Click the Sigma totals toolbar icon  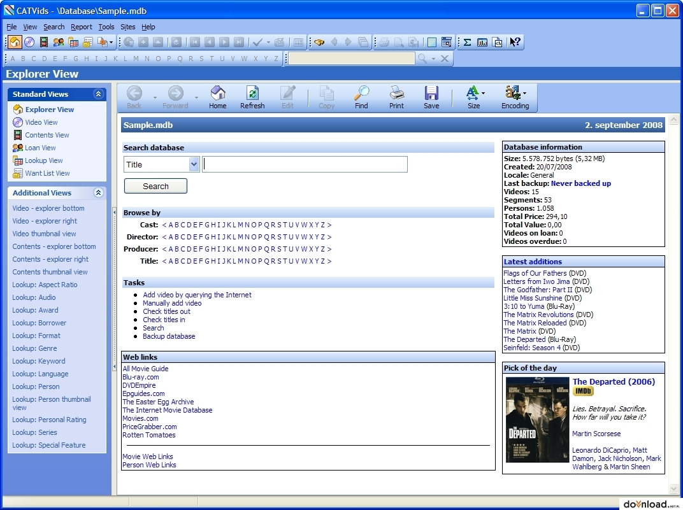pyautogui.click(x=468, y=42)
